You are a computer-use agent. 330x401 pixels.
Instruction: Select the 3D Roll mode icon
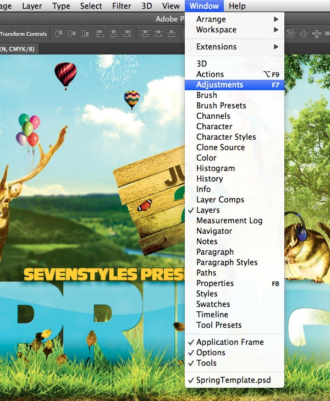click(x=290, y=34)
